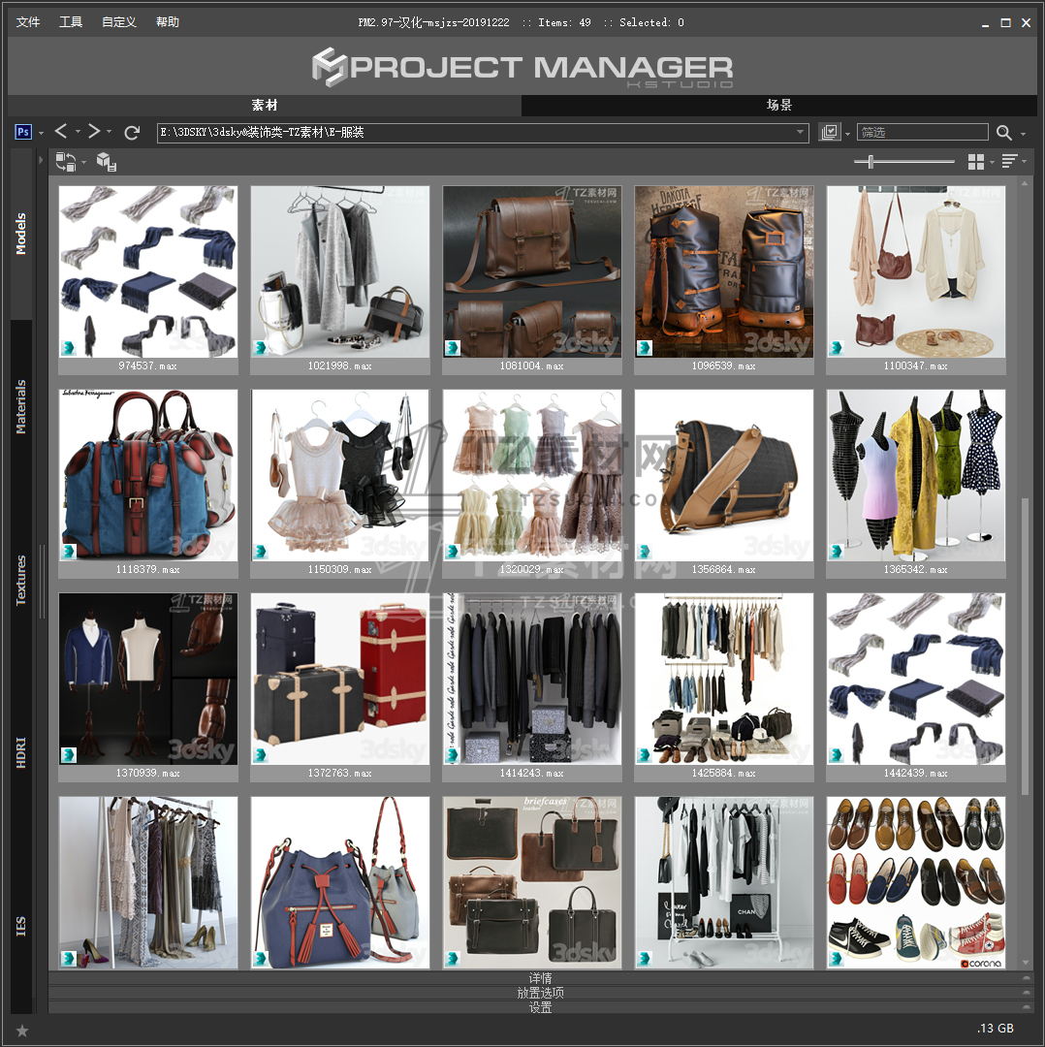Open the HDRI side tab
The width and height of the screenshot is (1045, 1047).
[21, 752]
